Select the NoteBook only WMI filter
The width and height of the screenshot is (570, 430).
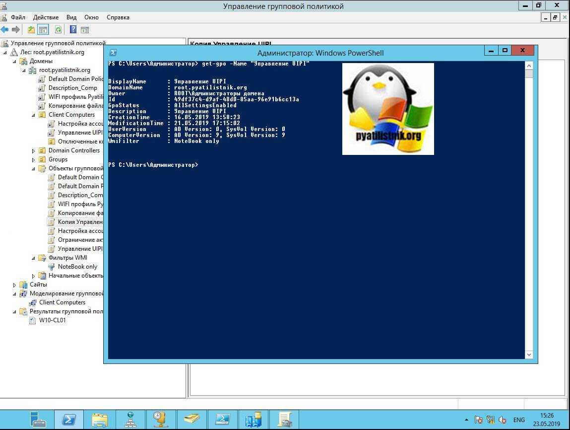coord(77,267)
